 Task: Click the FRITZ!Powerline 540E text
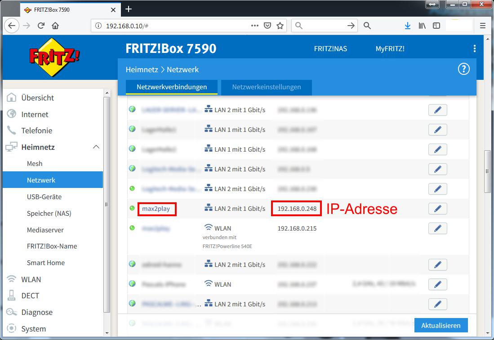click(x=227, y=246)
